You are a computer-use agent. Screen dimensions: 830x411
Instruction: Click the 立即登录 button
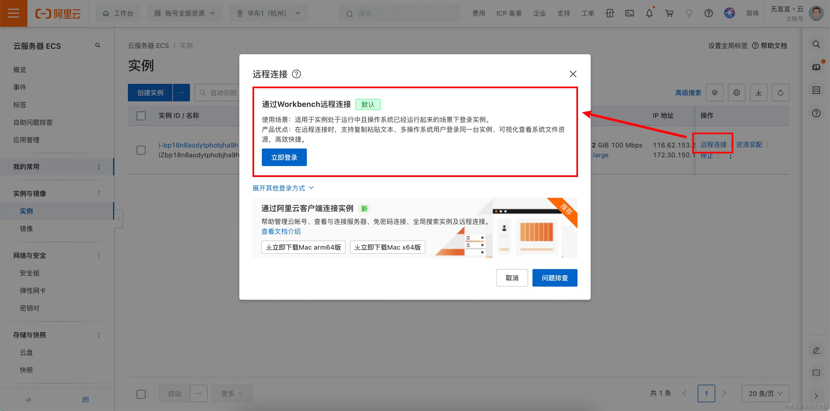point(284,157)
